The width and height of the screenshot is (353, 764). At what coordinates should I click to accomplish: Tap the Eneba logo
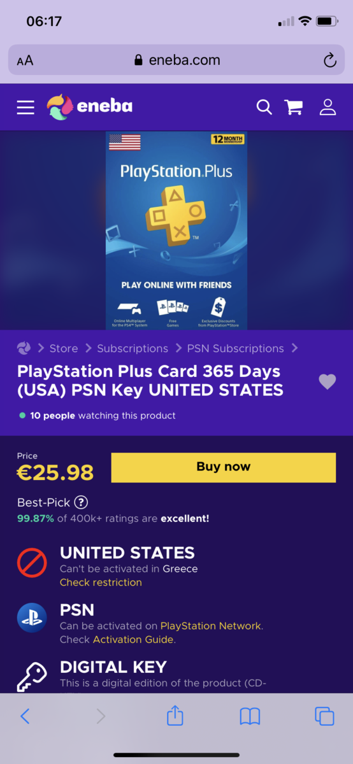pos(90,106)
